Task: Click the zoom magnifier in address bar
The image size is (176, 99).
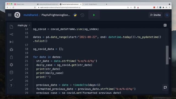Action: click(x=131, y=7)
